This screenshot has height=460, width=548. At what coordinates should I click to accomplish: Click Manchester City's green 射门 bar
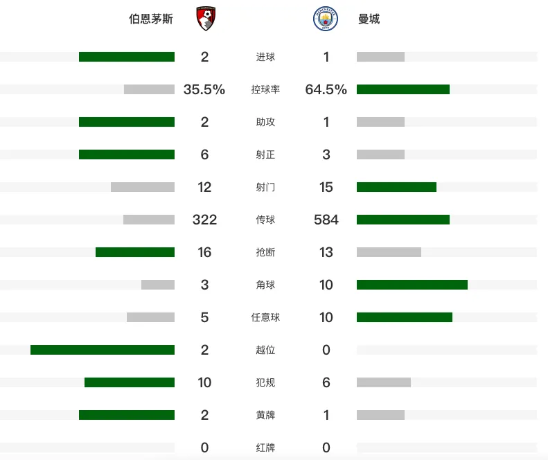[396, 187]
